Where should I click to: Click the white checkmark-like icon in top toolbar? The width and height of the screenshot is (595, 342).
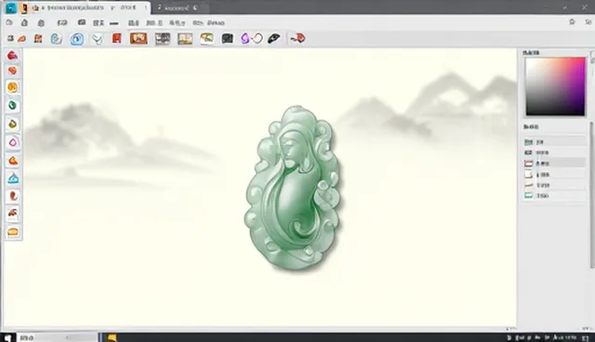coord(98,39)
